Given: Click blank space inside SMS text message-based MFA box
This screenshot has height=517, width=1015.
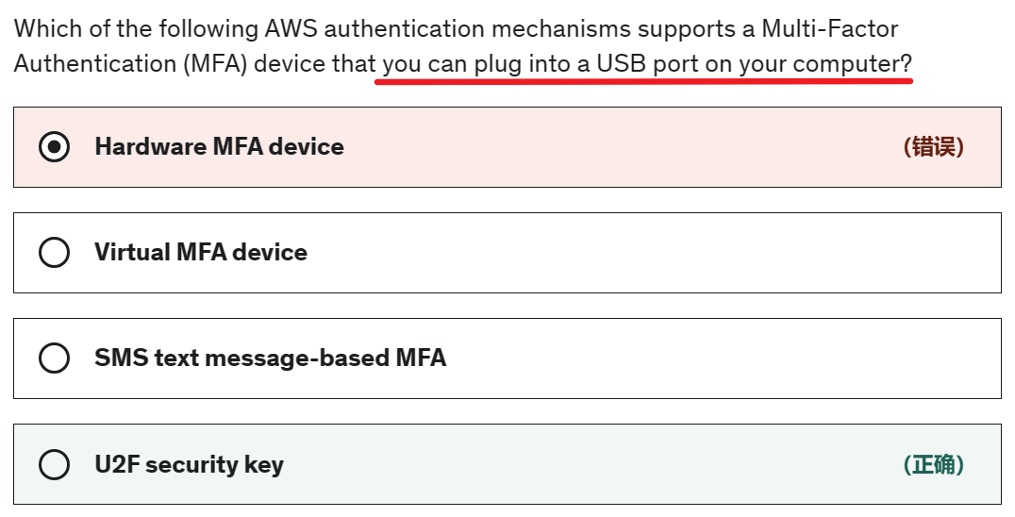Looking at the screenshot, I should [717, 359].
